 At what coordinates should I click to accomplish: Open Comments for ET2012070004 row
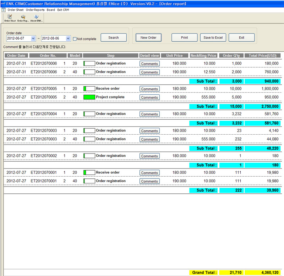149,114
